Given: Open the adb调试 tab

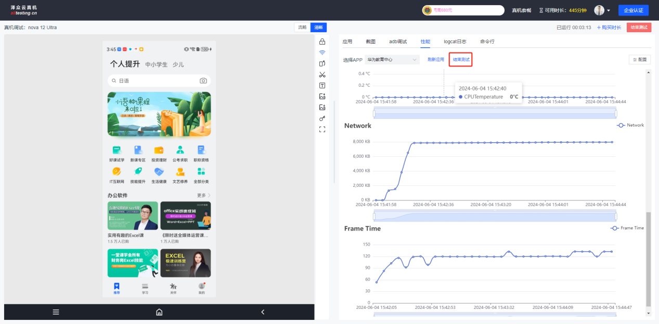Looking at the screenshot, I should 398,42.
